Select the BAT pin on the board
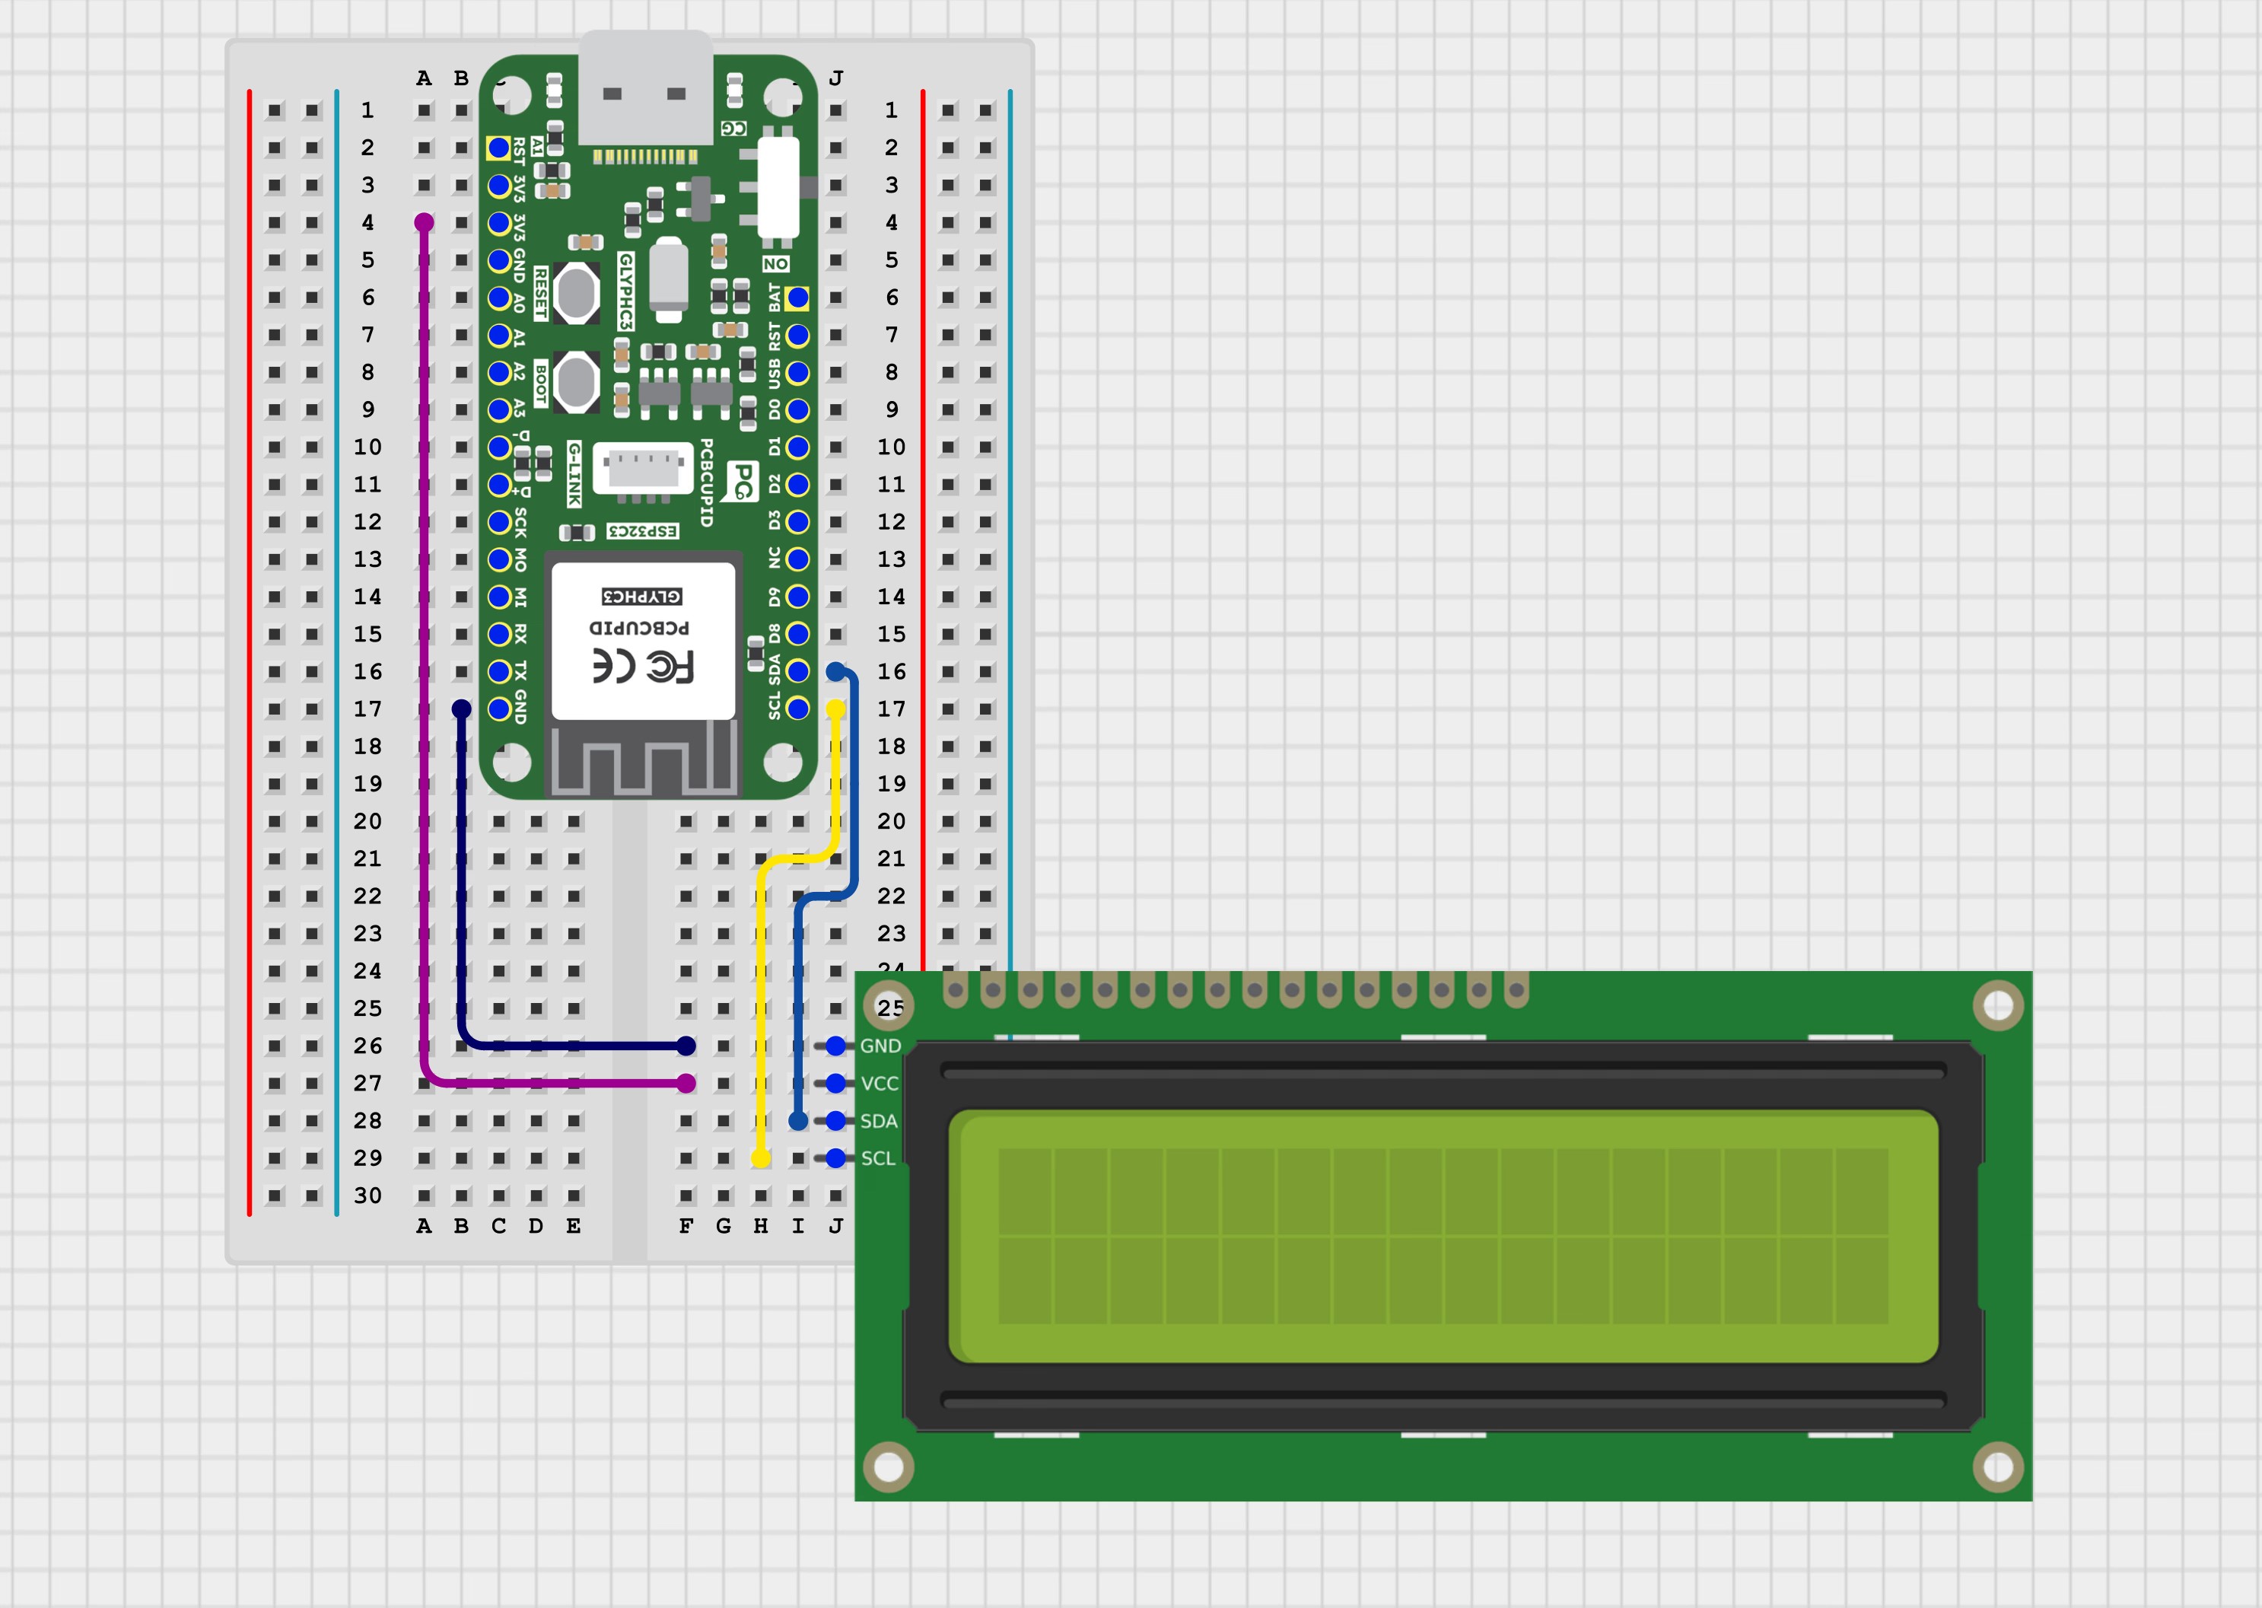2262x1608 pixels. [x=798, y=298]
